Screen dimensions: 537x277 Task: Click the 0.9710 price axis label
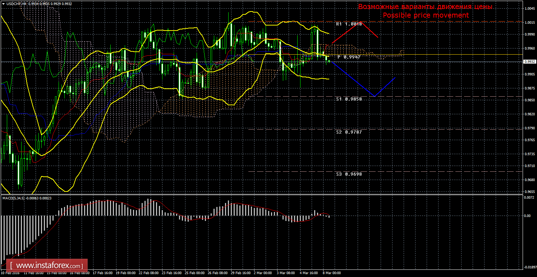[529, 166]
